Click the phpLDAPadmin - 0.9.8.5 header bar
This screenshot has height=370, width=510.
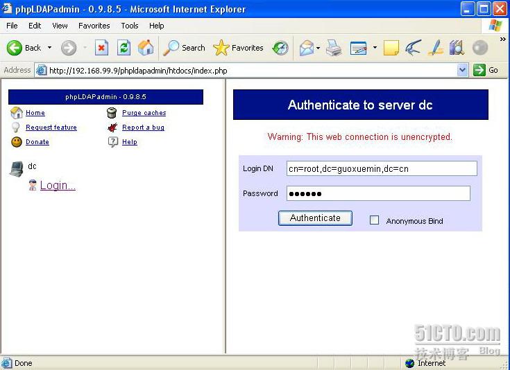[x=105, y=97]
